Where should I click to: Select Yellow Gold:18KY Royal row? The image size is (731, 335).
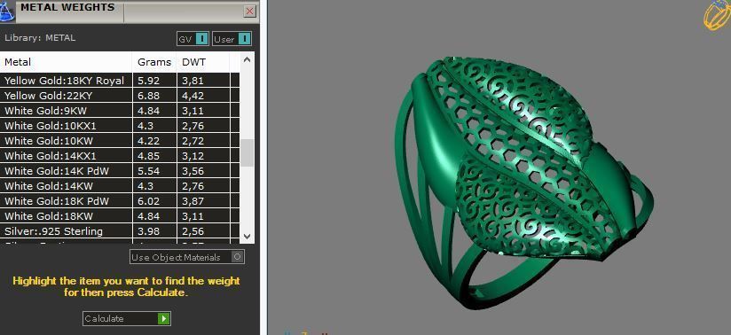click(x=120, y=81)
